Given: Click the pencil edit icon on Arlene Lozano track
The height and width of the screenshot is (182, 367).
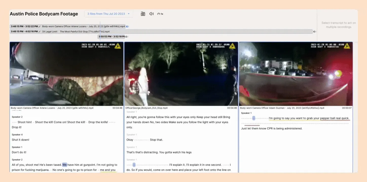Looking at the screenshot, I should pos(40,27).
